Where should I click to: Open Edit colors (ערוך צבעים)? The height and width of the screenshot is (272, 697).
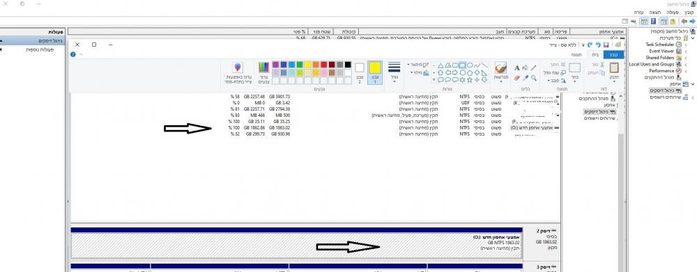pos(263,73)
